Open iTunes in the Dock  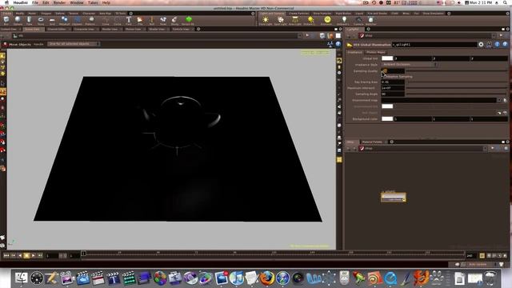click(237, 278)
